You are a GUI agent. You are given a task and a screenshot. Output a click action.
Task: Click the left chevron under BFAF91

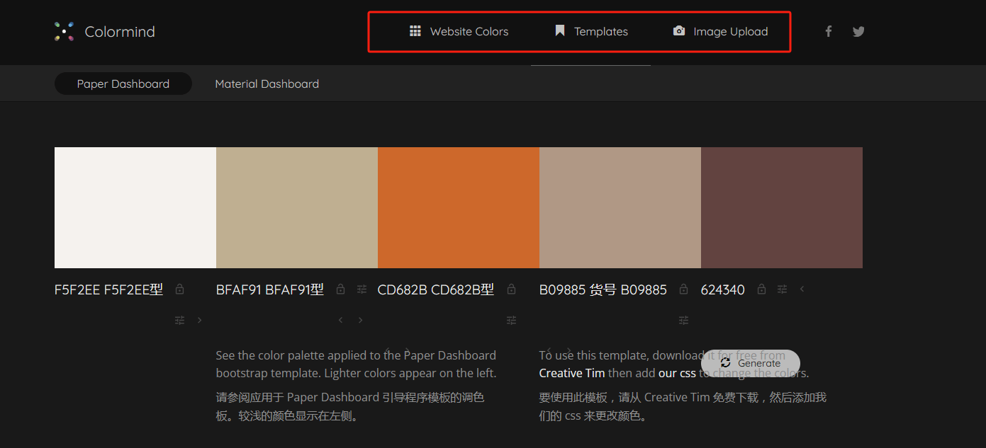pyautogui.click(x=340, y=320)
